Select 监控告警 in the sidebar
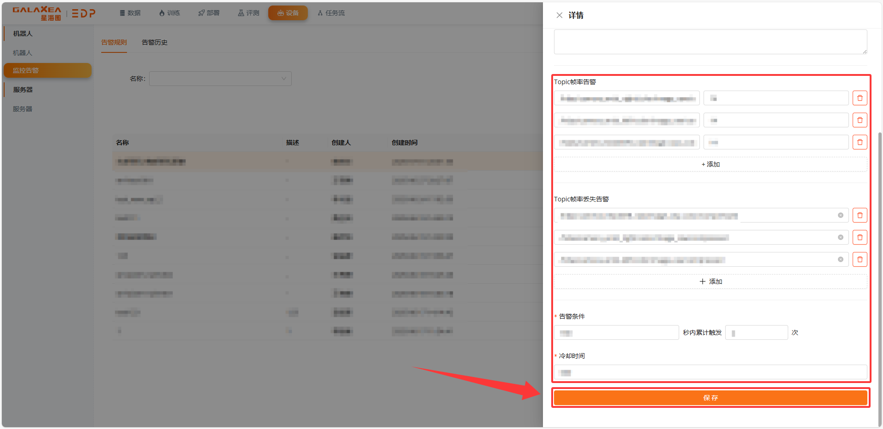The image size is (883, 429). tap(47, 70)
